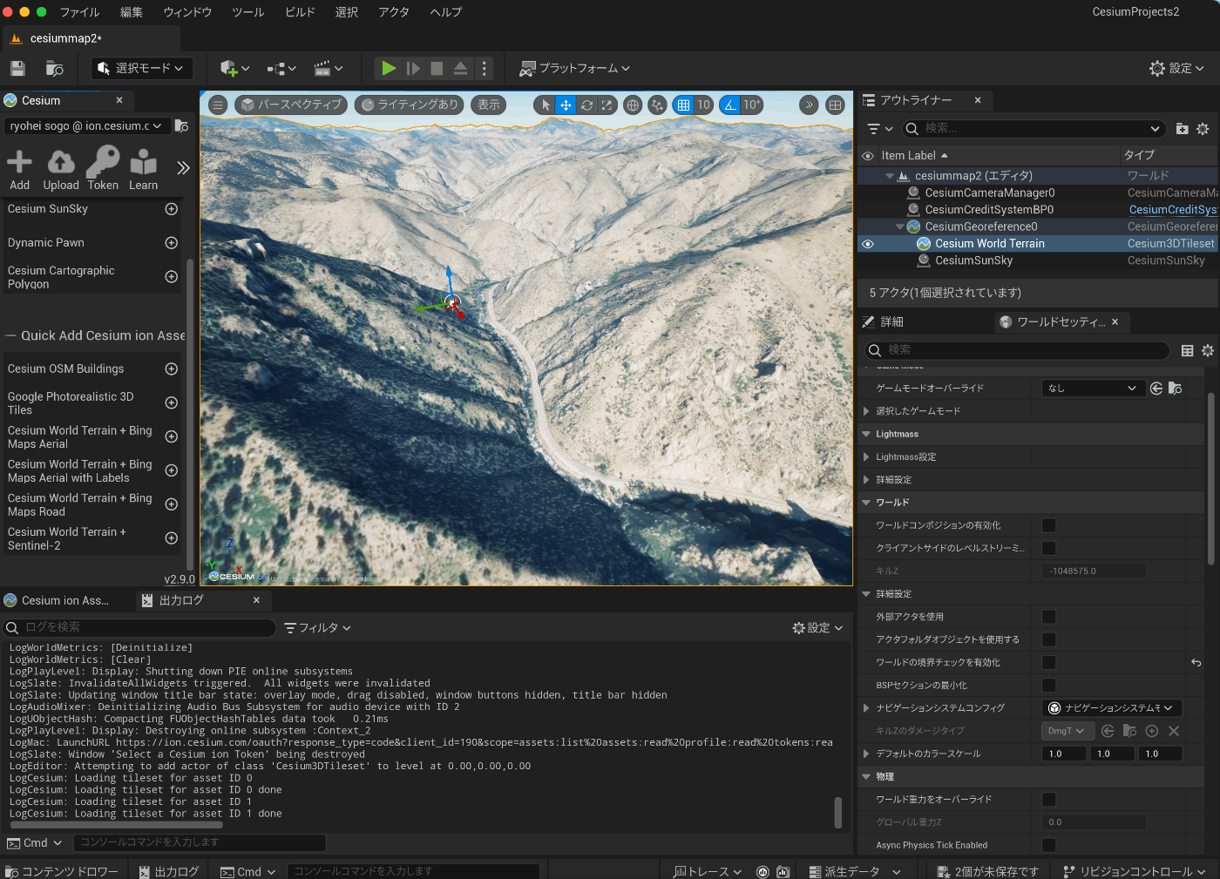Viewport: 1220px width, 879px height.
Task: Add Cesium SunSky with plus icon
Action: point(172,209)
